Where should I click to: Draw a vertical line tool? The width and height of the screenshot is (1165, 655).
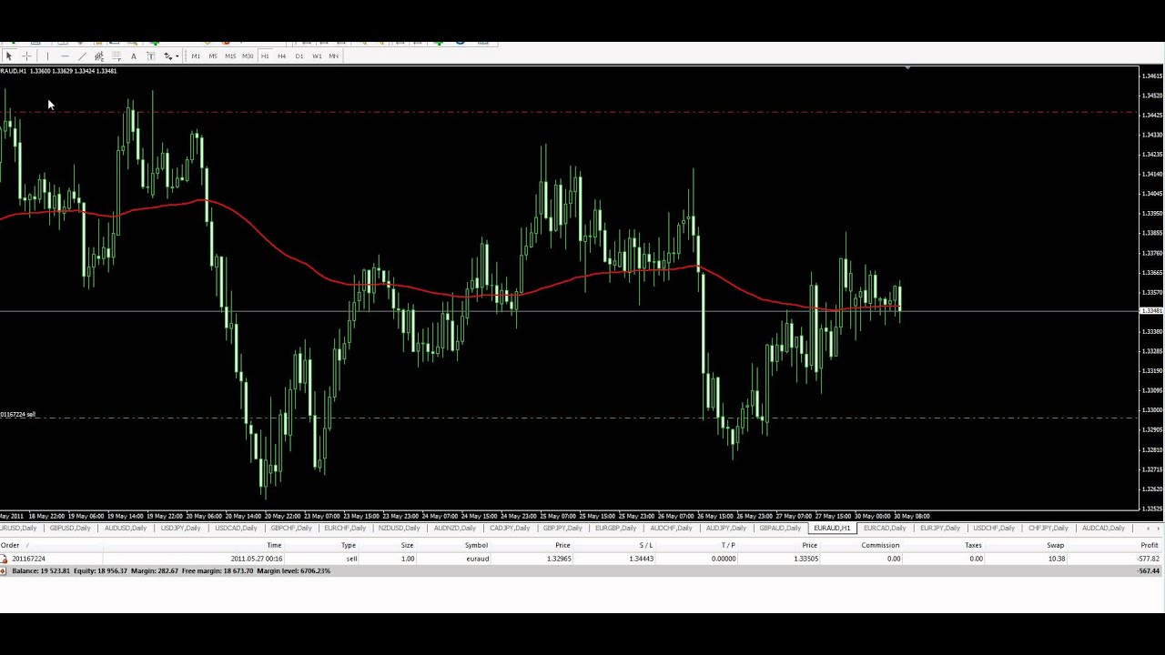(x=47, y=56)
